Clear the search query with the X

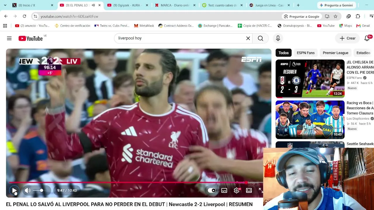248,38
